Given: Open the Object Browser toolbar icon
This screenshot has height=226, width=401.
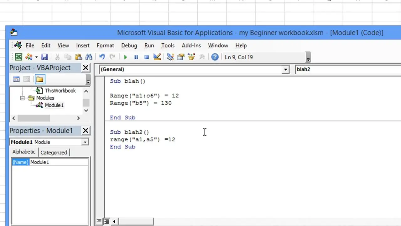Looking at the screenshot, I should point(191,57).
